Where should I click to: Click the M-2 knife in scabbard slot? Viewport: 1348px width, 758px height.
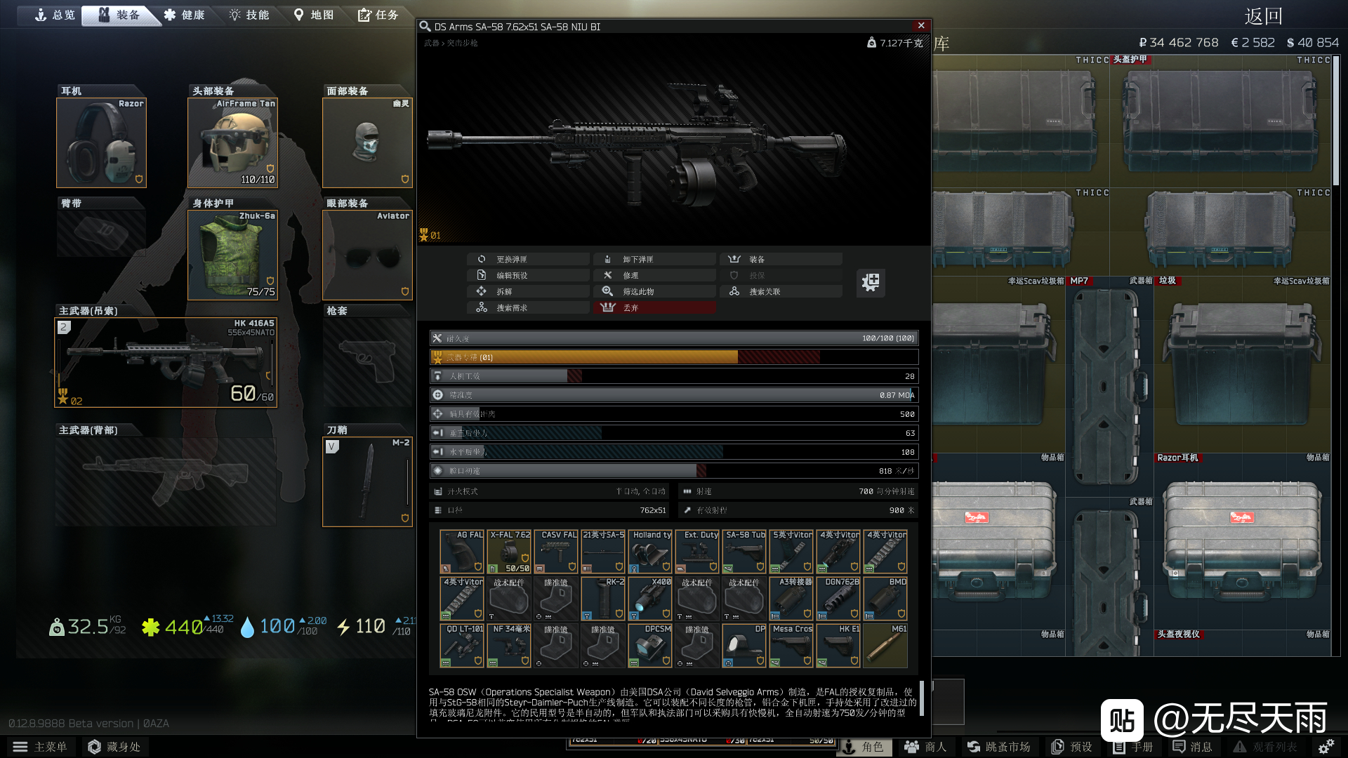[367, 481]
